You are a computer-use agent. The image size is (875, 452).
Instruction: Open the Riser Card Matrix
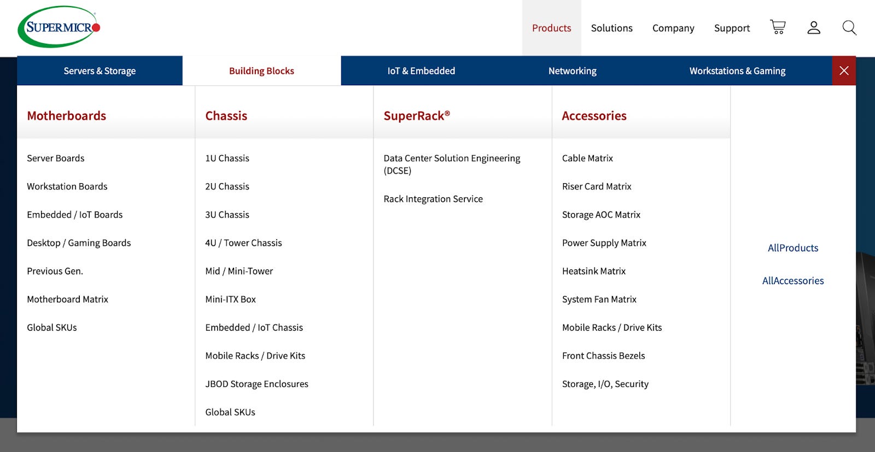point(597,186)
